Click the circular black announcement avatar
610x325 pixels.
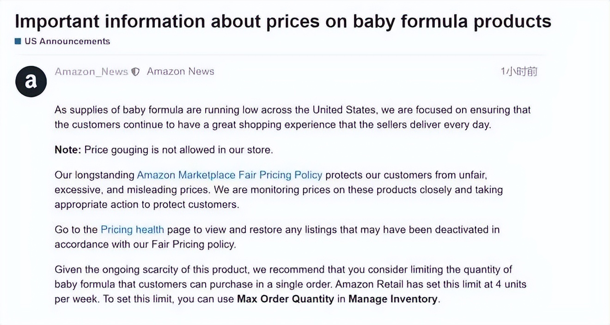pos(30,81)
